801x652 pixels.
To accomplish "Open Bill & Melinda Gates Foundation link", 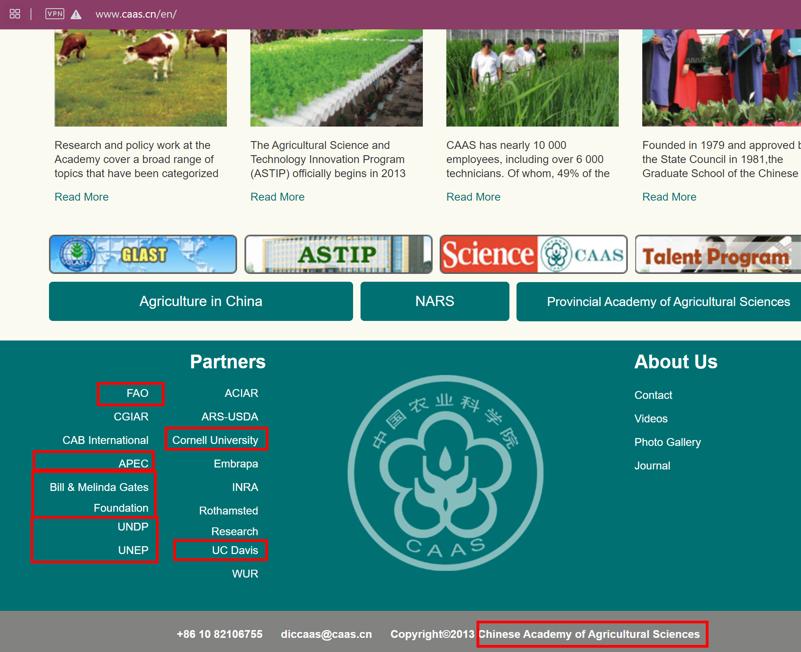I will (99, 497).
